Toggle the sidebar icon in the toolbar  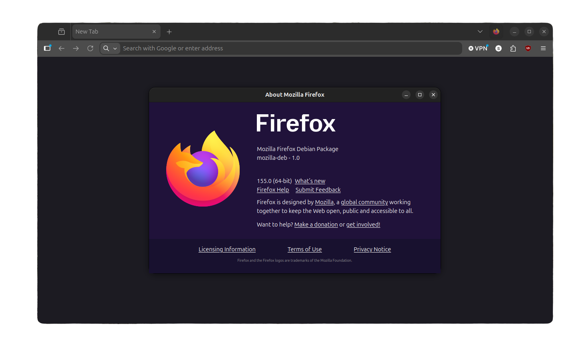(47, 48)
